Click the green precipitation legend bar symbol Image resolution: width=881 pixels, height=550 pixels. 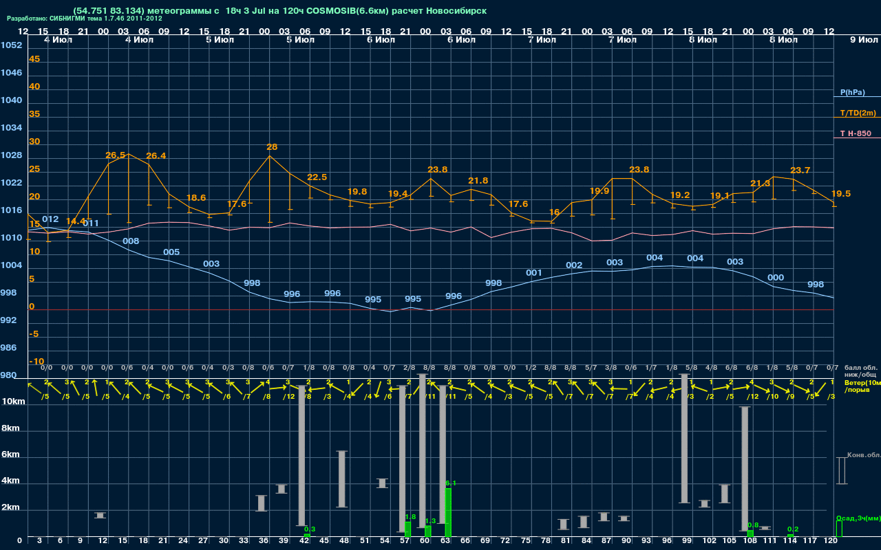point(838,529)
